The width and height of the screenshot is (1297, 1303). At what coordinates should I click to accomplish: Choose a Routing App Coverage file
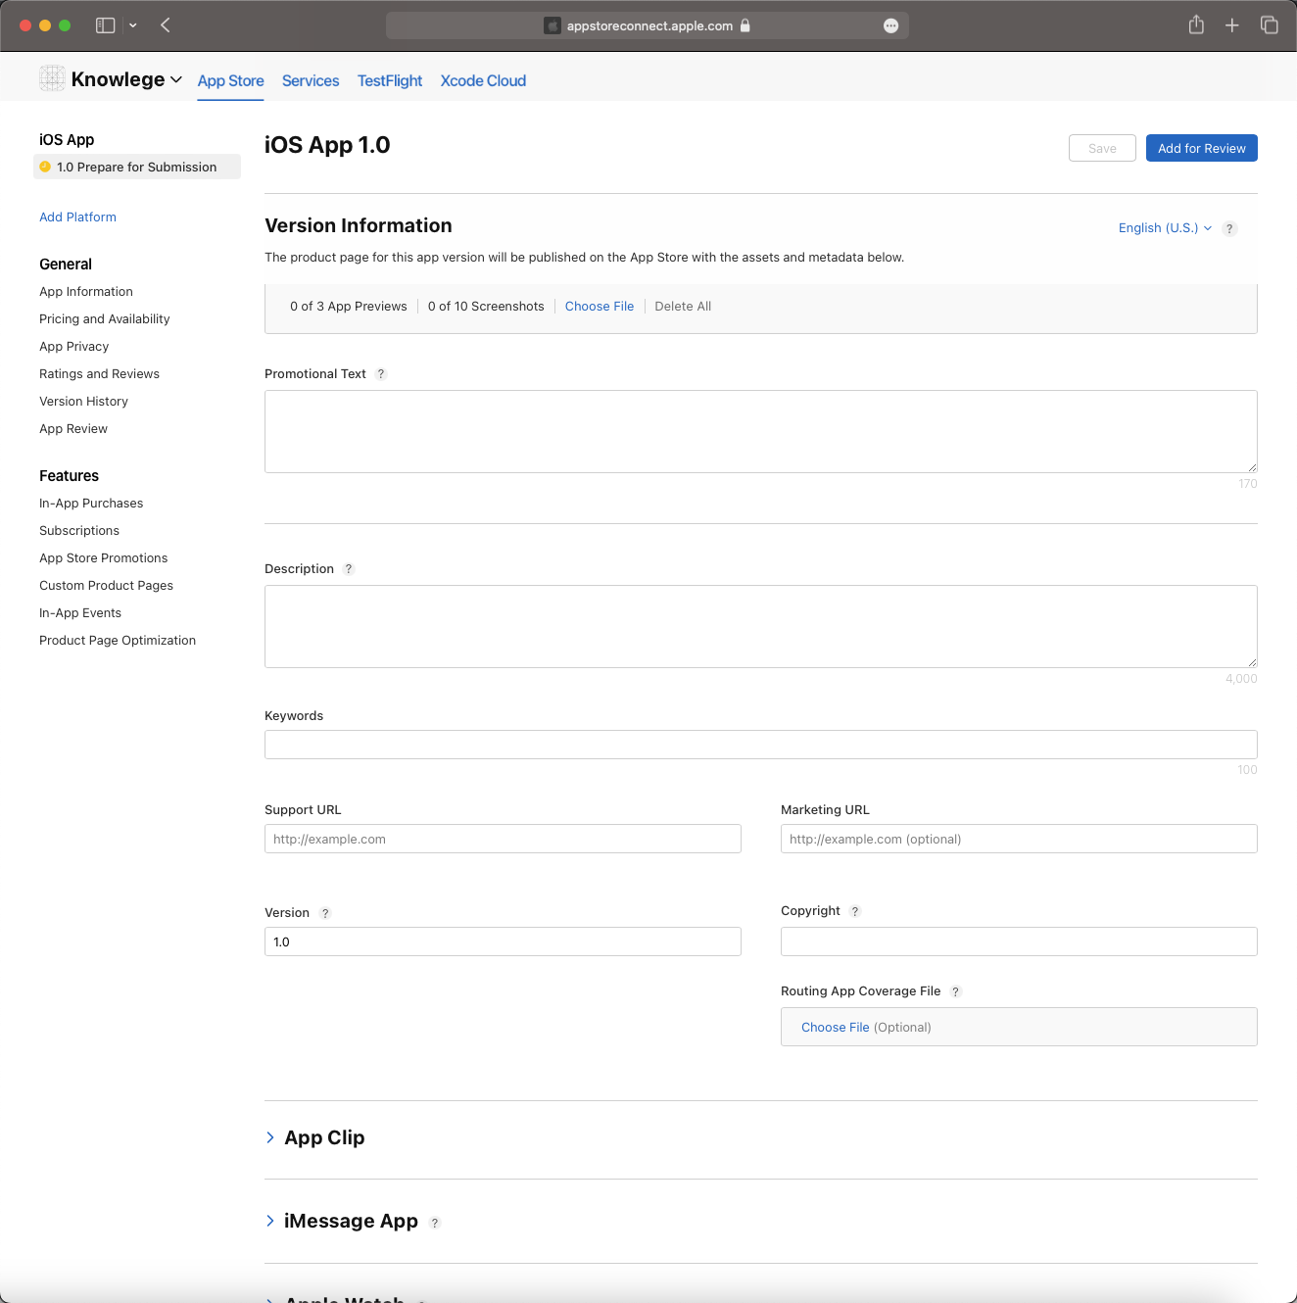836,1027
